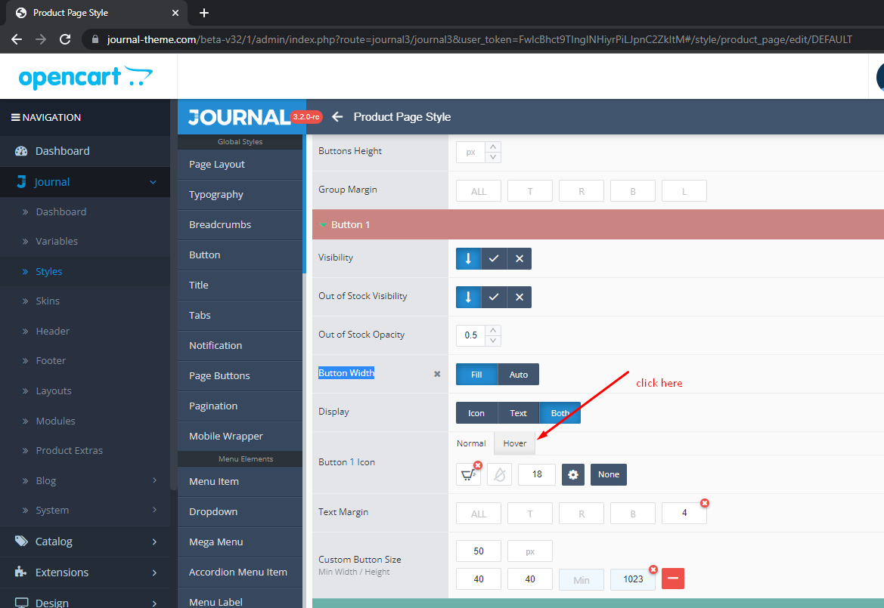Select Title style
This screenshot has height=608, width=884.
coord(240,285)
